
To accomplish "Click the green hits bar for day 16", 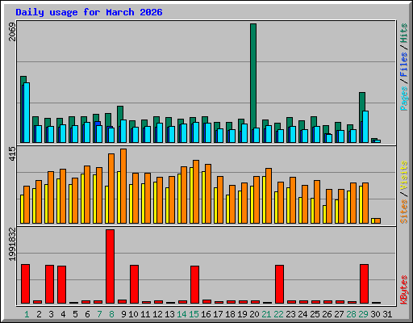I will [x=205, y=120].
